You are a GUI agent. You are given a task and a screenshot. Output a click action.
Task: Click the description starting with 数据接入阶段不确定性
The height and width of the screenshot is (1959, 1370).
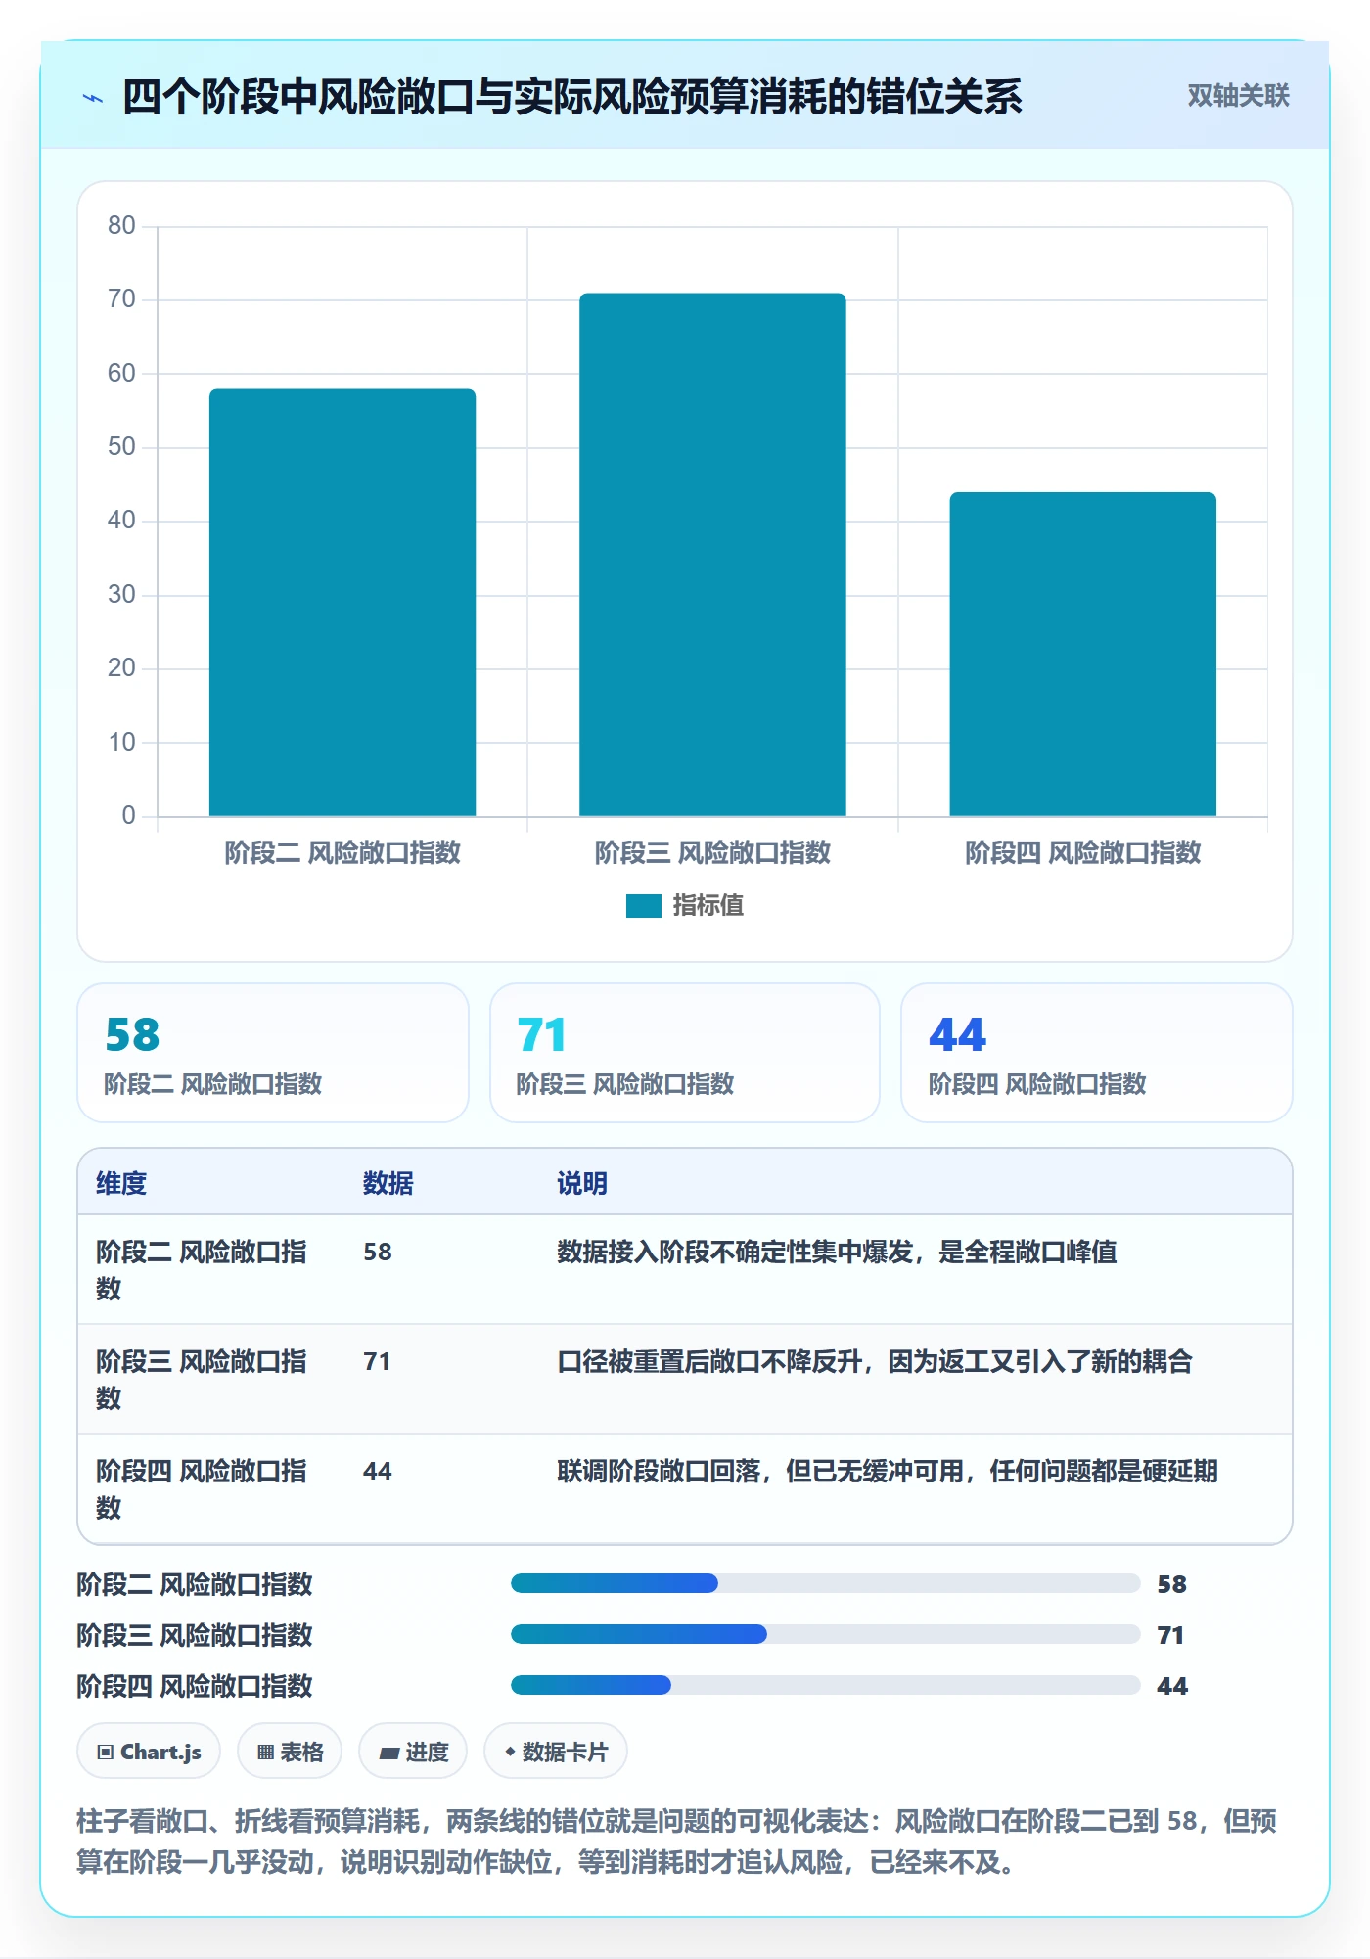837,1252
